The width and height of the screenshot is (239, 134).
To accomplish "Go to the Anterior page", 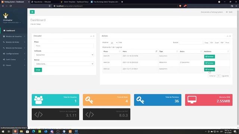I will pos(212,76).
